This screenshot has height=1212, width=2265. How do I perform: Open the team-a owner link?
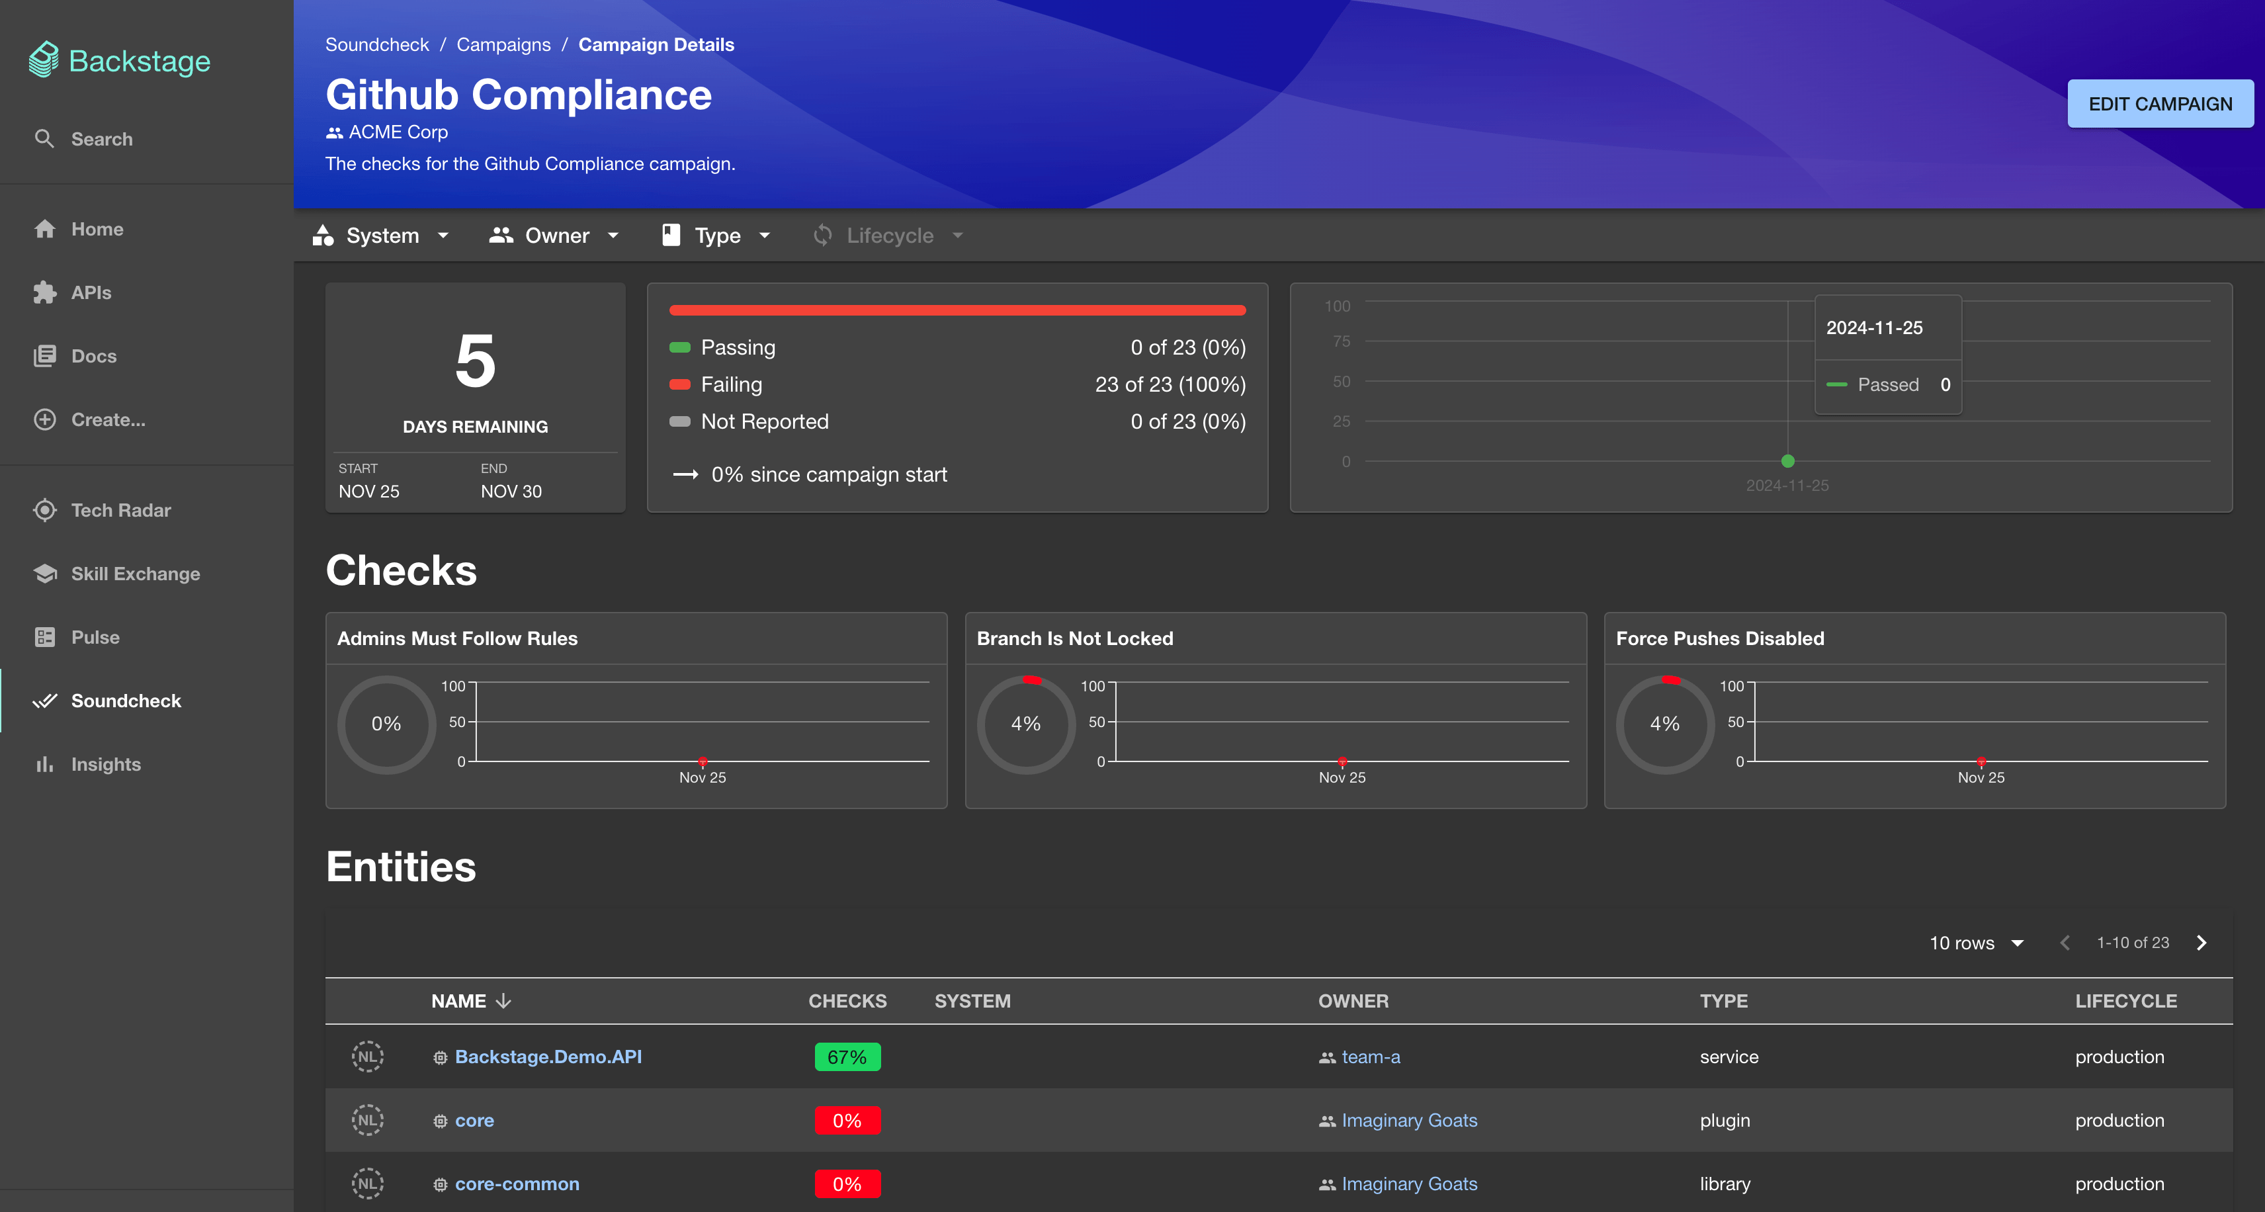tap(1371, 1057)
